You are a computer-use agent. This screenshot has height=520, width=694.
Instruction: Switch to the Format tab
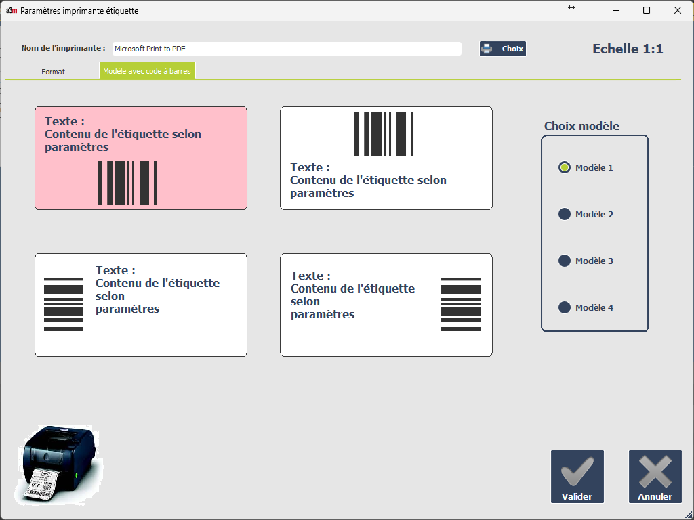click(53, 71)
